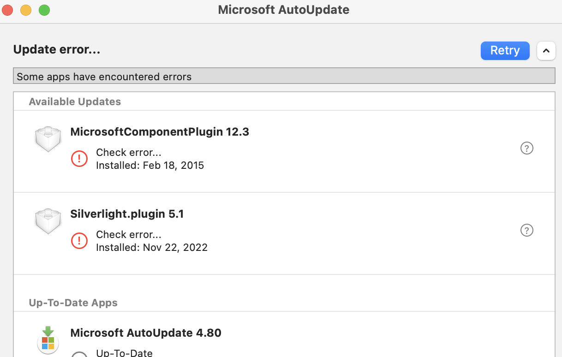Open help for MicrosoftComponentPlugin 12.3
Viewport: 562px width, 357px height.
526,148
